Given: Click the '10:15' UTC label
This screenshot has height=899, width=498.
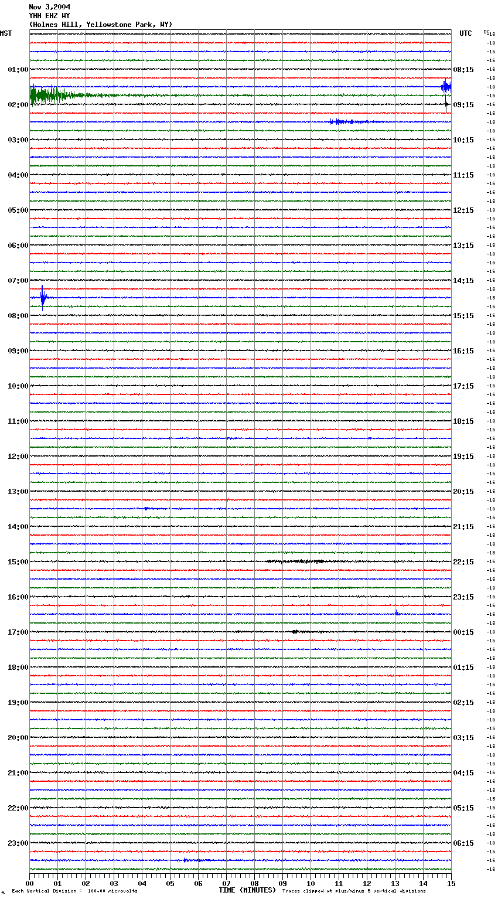Looking at the screenshot, I should click(x=463, y=140).
